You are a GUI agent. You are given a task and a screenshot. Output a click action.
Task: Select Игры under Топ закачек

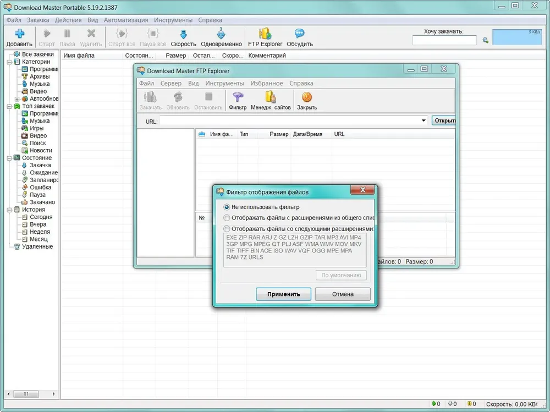point(36,128)
